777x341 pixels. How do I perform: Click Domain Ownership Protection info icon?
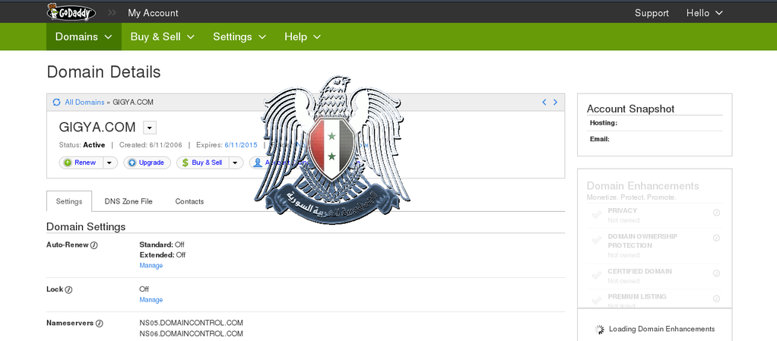pyautogui.click(x=716, y=238)
